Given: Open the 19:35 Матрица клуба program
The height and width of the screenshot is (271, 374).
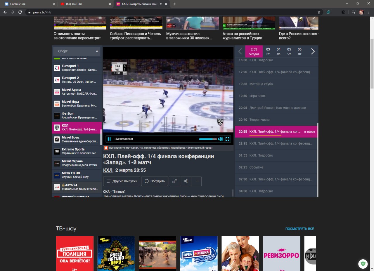Looking at the screenshot, I should click(x=276, y=84).
